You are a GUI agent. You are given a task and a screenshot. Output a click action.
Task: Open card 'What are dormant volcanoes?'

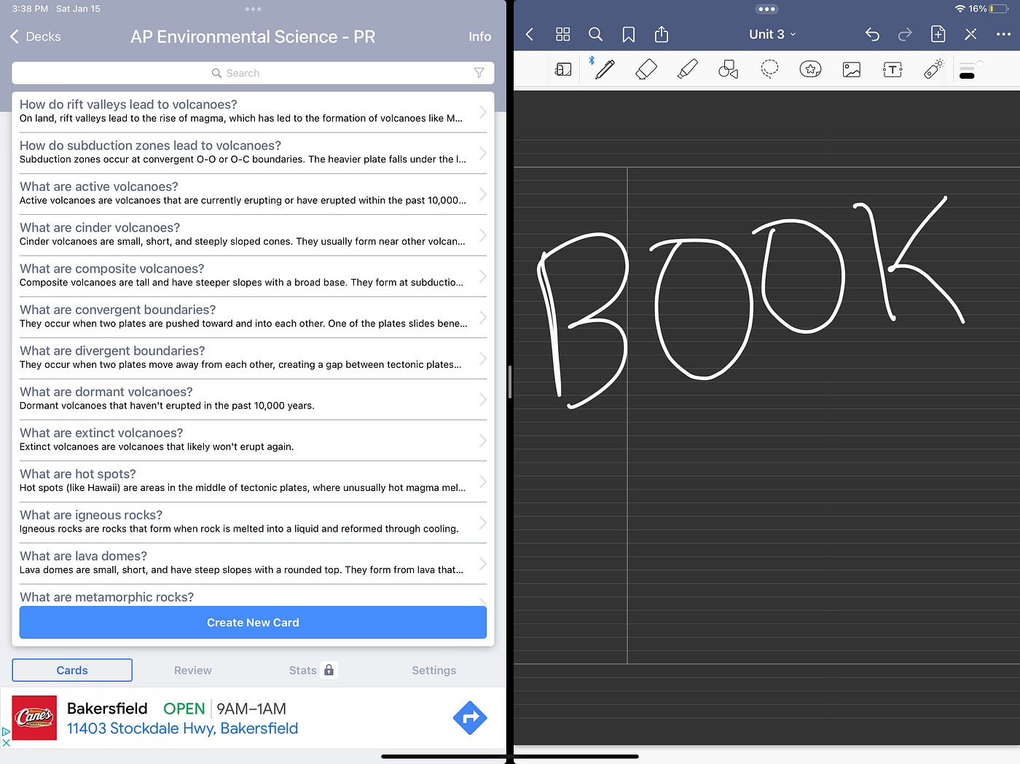pyautogui.click(x=253, y=399)
